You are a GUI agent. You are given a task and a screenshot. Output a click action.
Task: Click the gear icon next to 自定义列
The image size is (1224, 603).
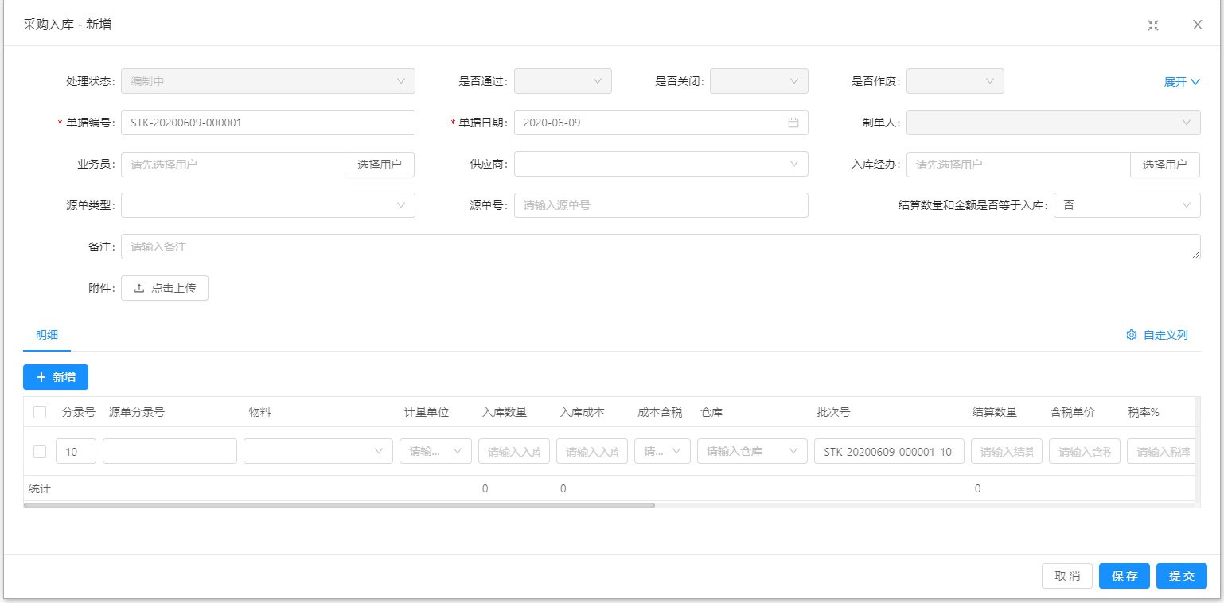[x=1131, y=335]
